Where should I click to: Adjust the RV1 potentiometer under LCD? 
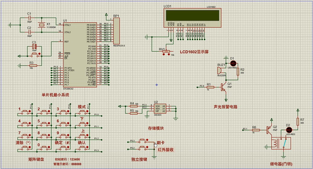click(165, 52)
